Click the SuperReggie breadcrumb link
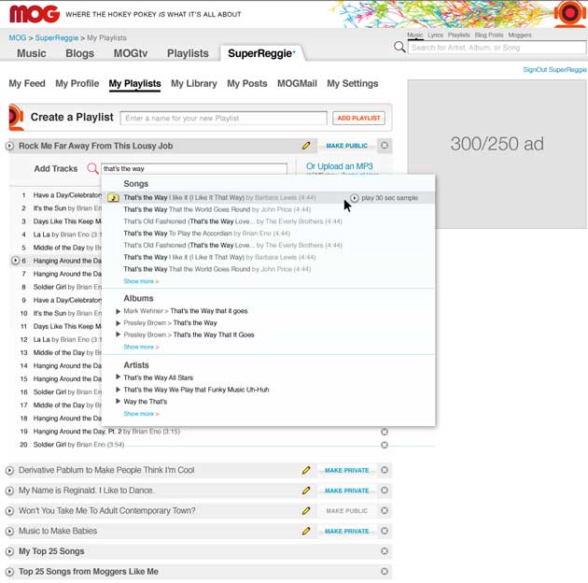The width and height of the screenshot is (588, 583). pos(57,38)
